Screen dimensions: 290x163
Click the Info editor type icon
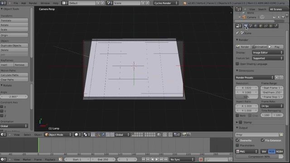(3, 3)
